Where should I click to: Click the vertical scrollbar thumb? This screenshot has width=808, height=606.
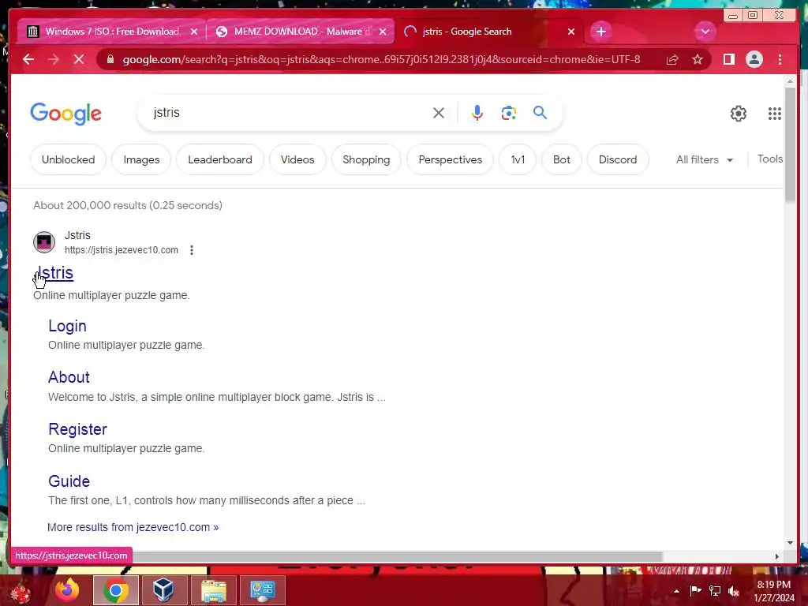790,144
